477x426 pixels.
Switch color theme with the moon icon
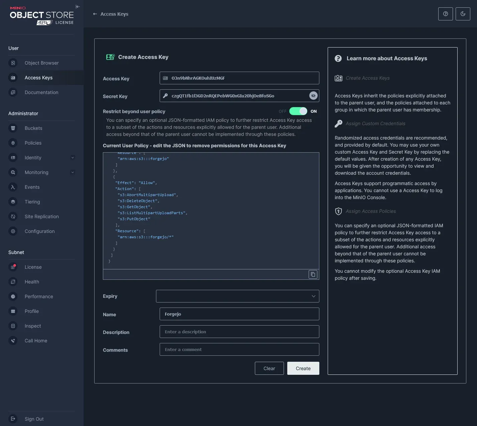pyautogui.click(x=463, y=14)
